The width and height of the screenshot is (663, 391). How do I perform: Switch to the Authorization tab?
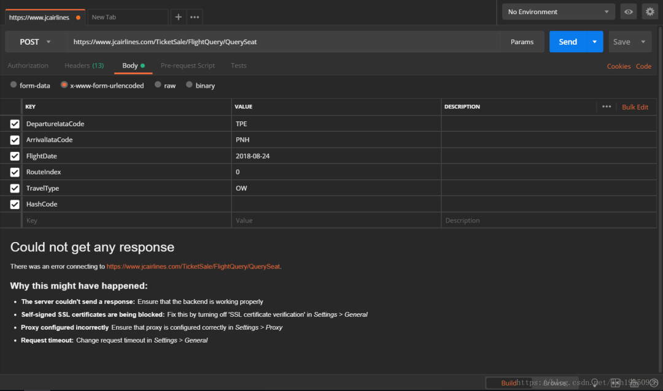[x=28, y=66]
